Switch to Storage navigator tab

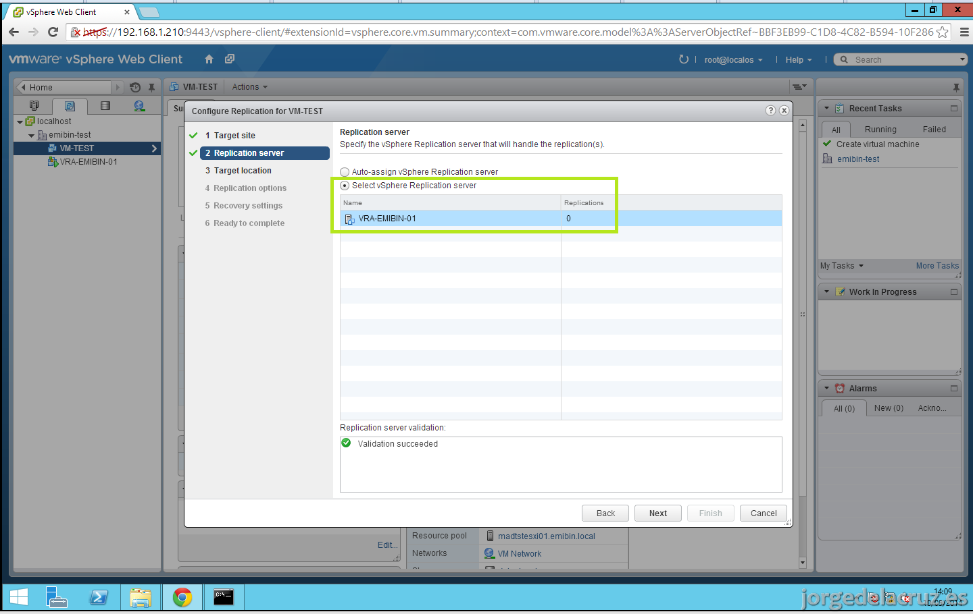click(x=105, y=106)
